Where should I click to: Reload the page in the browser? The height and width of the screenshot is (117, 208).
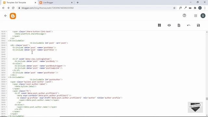pyautogui.click(x=13, y=8)
